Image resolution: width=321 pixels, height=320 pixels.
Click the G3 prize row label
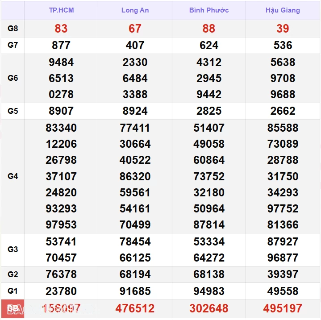coord(13,249)
